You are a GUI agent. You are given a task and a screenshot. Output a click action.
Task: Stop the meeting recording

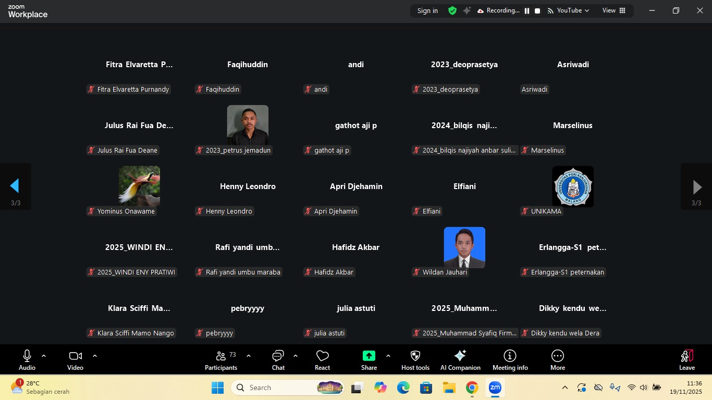tap(537, 10)
